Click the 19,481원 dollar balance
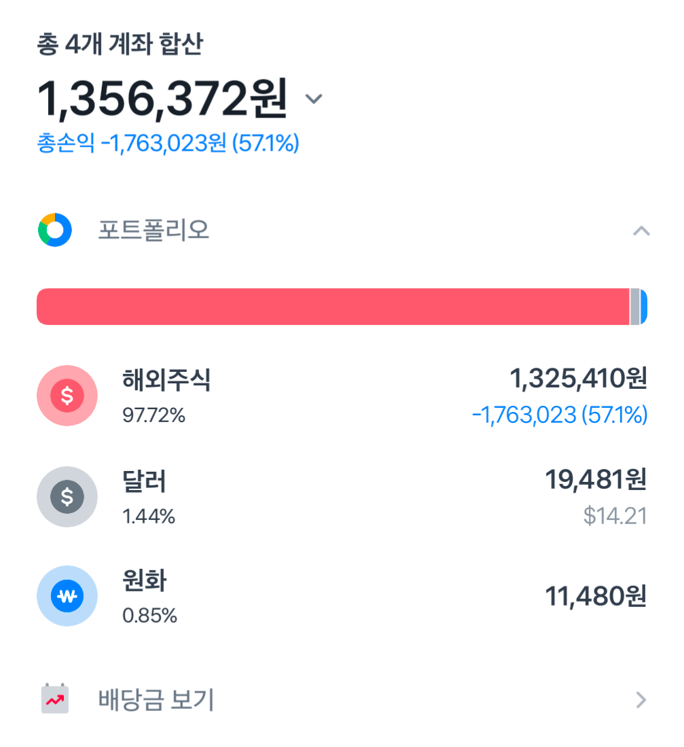Image resolution: width=684 pixels, height=747 pixels. tap(596, 481)
